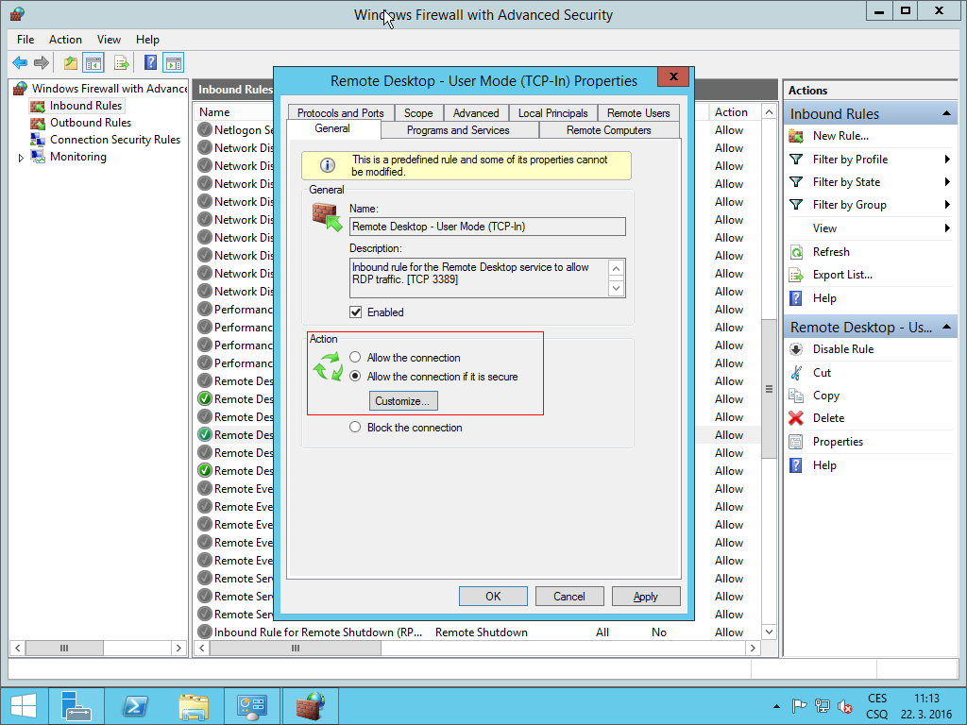Click Export List in Actions pane
Screen dimensions: 967x725
pyautogui.click(x=842, y=275)
